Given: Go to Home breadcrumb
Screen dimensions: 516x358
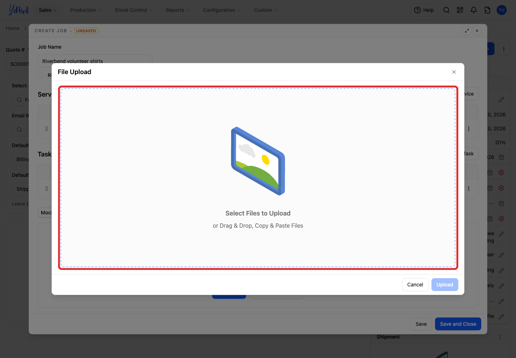Looking at the screenshot, I should 13,28.
